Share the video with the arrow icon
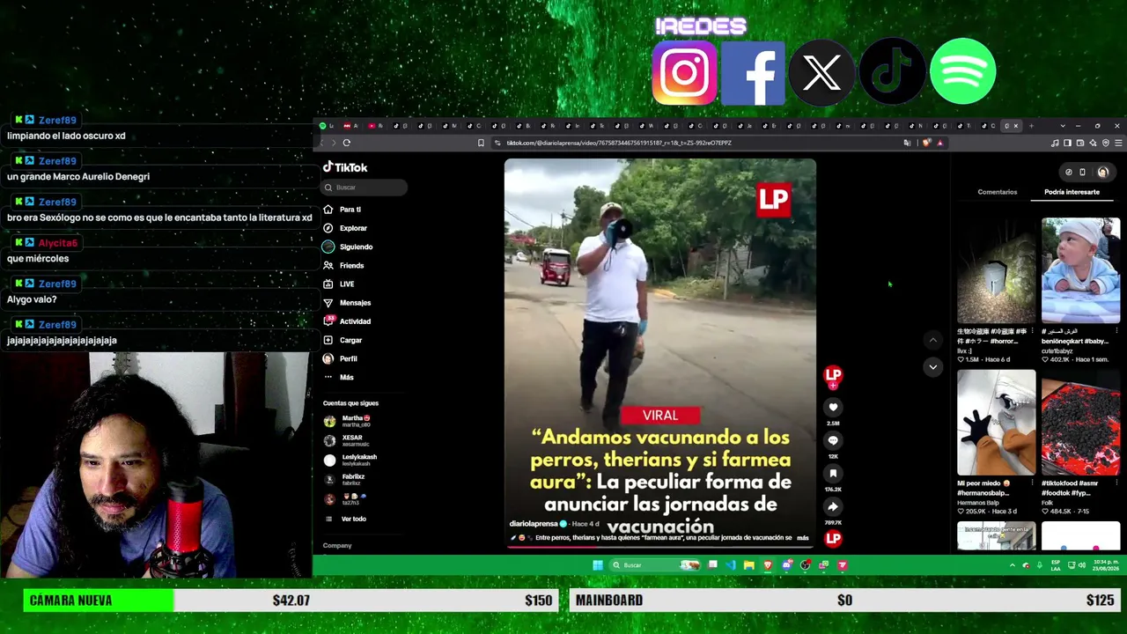Image resolution: width=1127 pixels, height=634 pixels. pos(833,506)
